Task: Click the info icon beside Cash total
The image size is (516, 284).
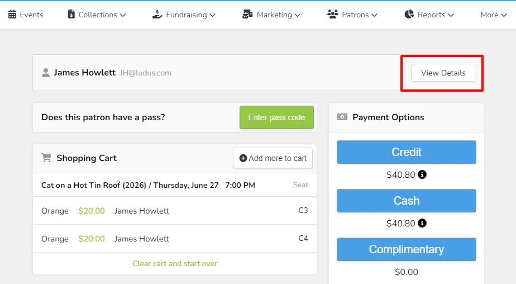Action: click(x=422, y=223)
